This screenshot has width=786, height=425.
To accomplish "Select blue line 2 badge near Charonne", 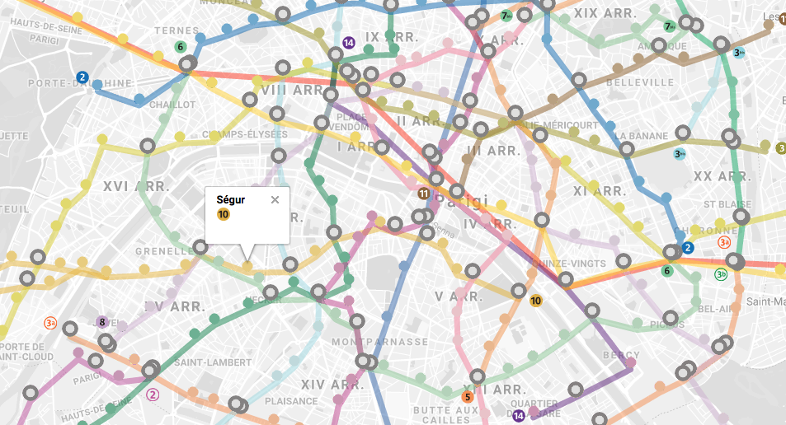I will [x=688, y=247].
